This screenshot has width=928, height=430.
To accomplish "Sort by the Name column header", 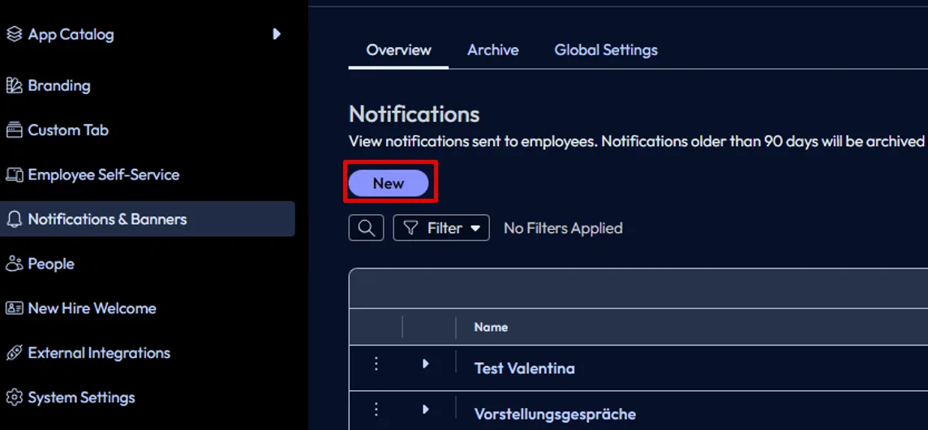I will [492, 327].
